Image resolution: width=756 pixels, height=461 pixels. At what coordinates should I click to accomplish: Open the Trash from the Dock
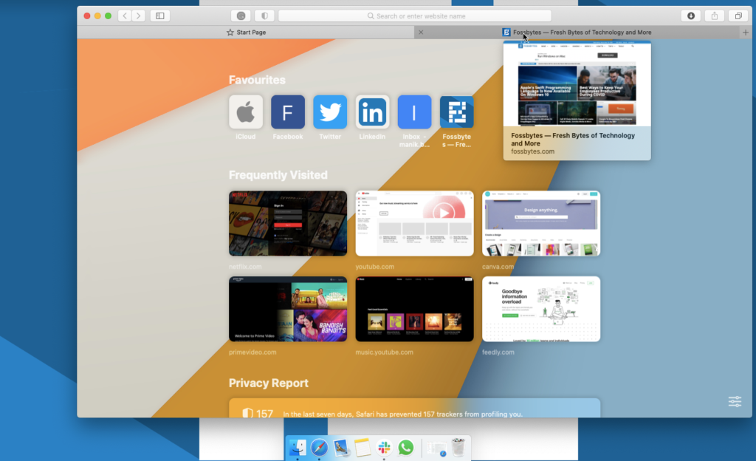[x=458, y=448]
